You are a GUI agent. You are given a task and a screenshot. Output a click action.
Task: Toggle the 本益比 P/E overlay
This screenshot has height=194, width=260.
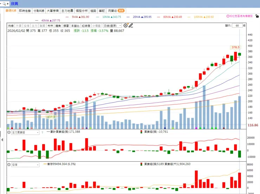point(75,26)
